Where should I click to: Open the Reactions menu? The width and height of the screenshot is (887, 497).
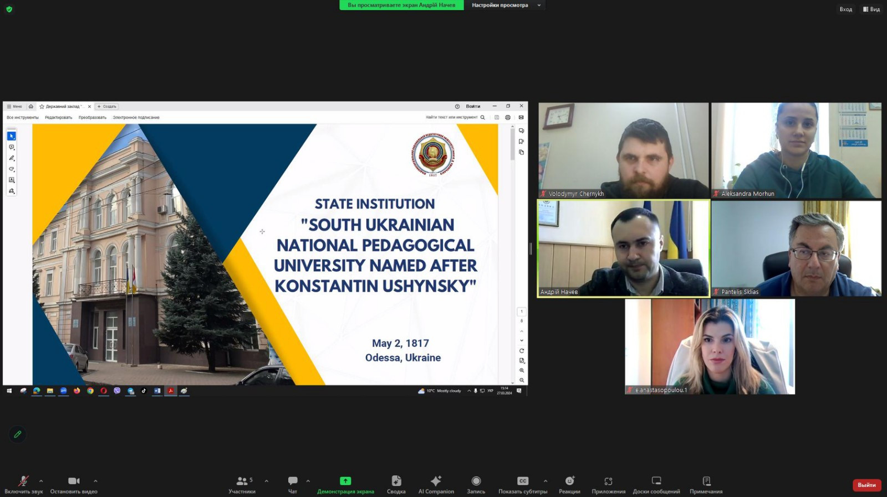click(569, 484)
